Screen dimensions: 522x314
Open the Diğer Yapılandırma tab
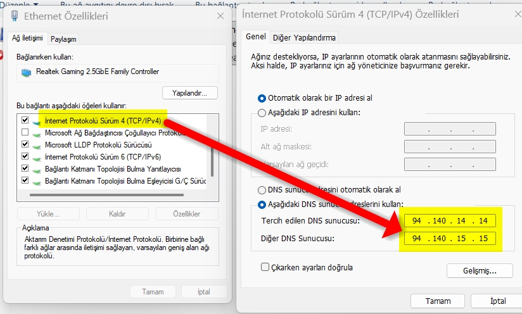304,37
